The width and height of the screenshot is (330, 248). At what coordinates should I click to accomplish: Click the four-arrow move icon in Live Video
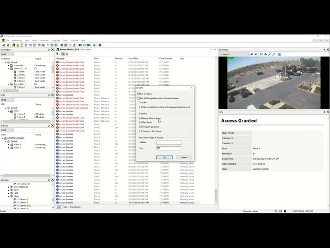click(266, 54)
